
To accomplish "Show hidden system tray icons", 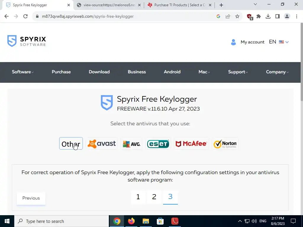I will click(240, 221).
